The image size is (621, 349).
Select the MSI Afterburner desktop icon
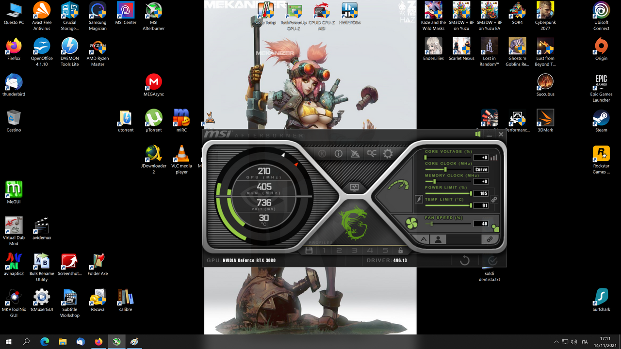pos(153,16)
